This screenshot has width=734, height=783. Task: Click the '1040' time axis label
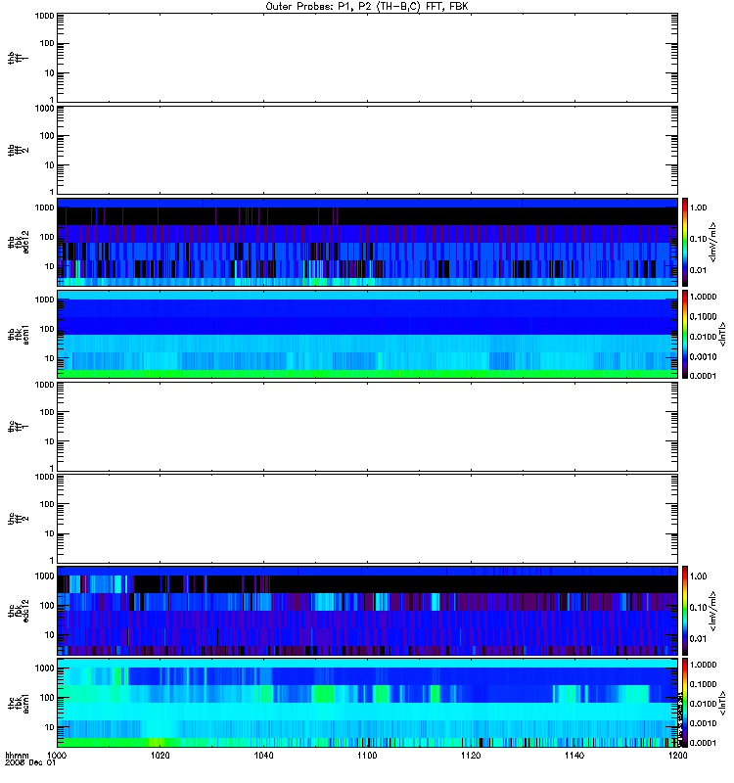pos(263,756)
